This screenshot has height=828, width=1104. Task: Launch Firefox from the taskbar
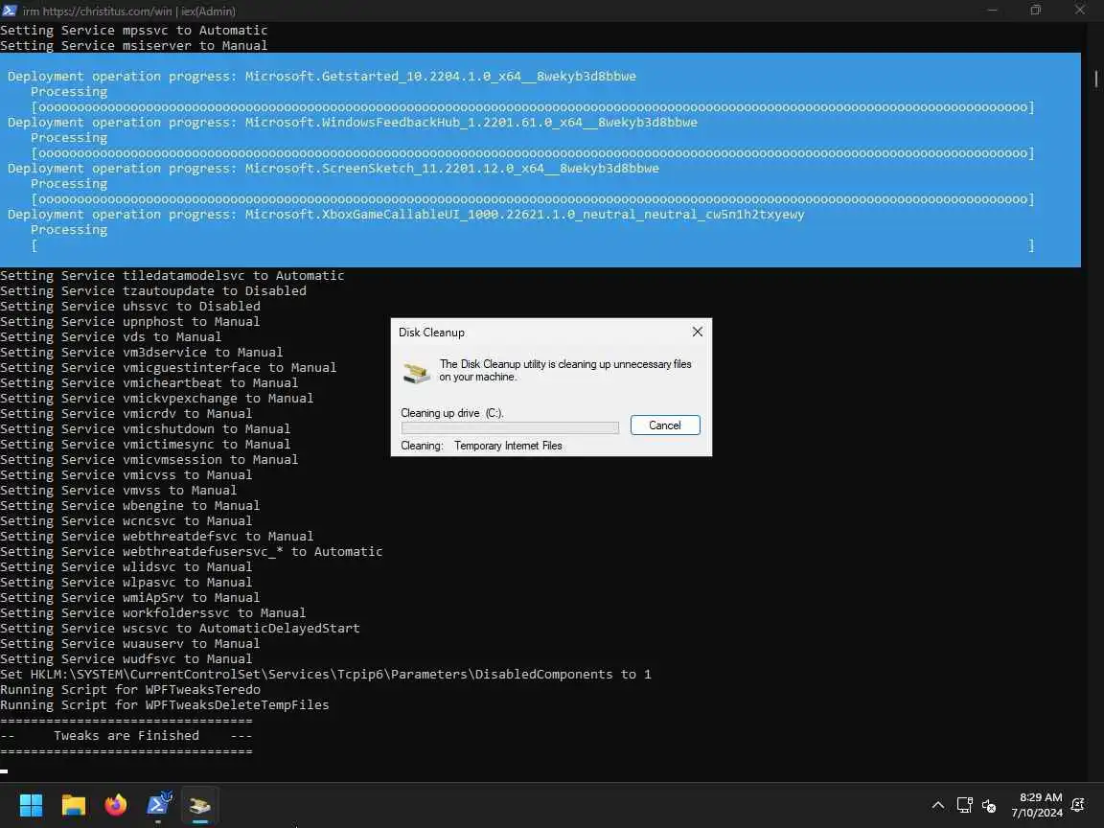click(115, 805)
